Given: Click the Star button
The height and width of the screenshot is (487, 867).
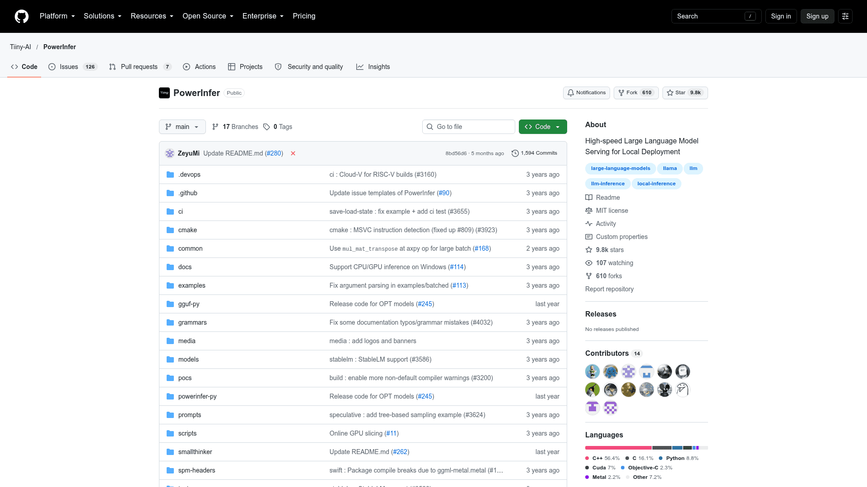Looking at the screenshot, I should [685, 93].
